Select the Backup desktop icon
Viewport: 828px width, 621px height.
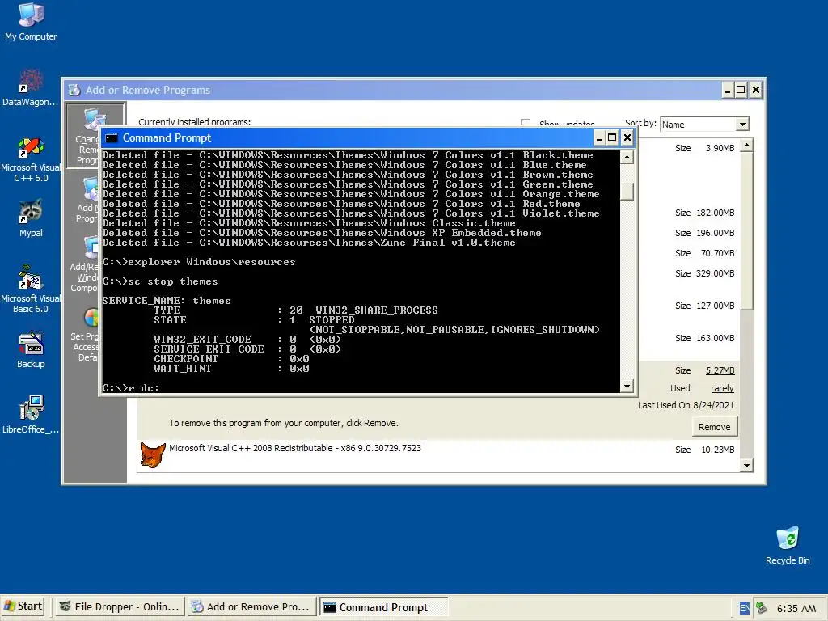coord(31,349)
